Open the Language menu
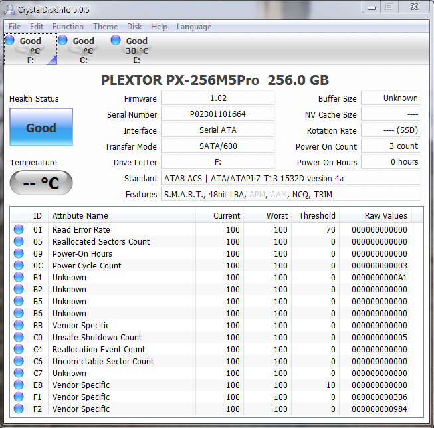Image resolution: width=434 pixels, height=428 pixels. click(194, 27)
